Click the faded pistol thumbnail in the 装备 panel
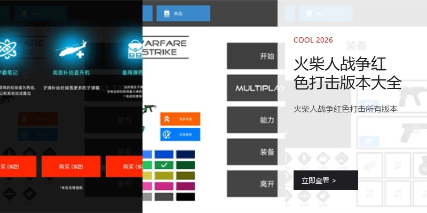This screenshot has height=213, width=427. [x=414, y=132]
